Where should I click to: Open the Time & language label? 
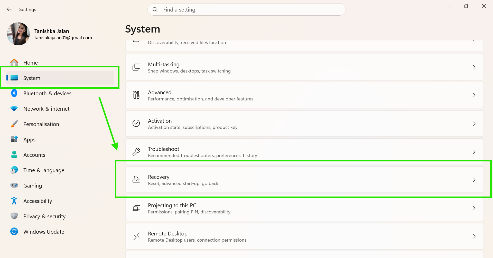point(44,170)
